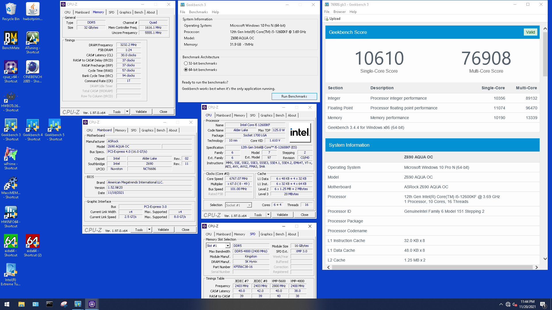Select 32-bit benchmarks radio button
Screen dimensions: 552x310
tap(185, 63)
